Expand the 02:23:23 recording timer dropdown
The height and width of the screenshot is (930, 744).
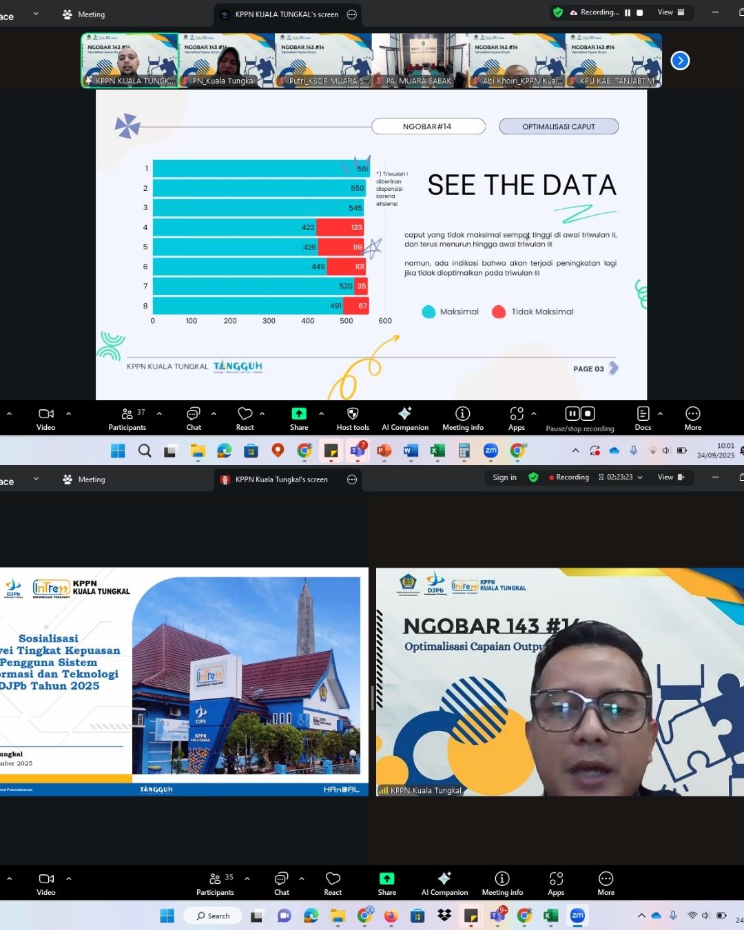[640, 477]
